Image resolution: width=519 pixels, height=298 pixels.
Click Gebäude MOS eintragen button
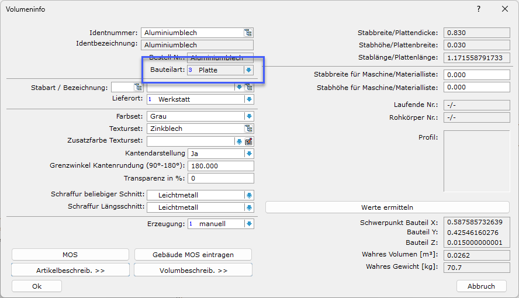[x=193, y=255]
